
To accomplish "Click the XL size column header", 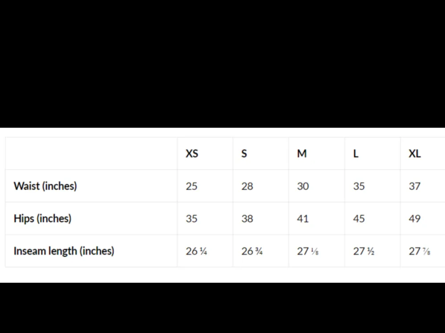I will coord(415,154).
